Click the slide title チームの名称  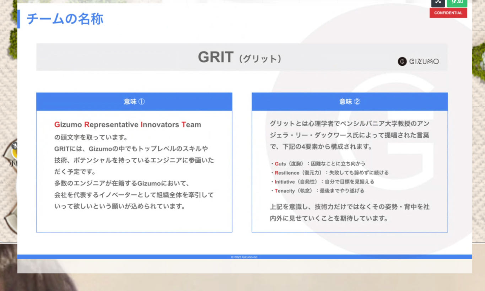pos(65,19)
